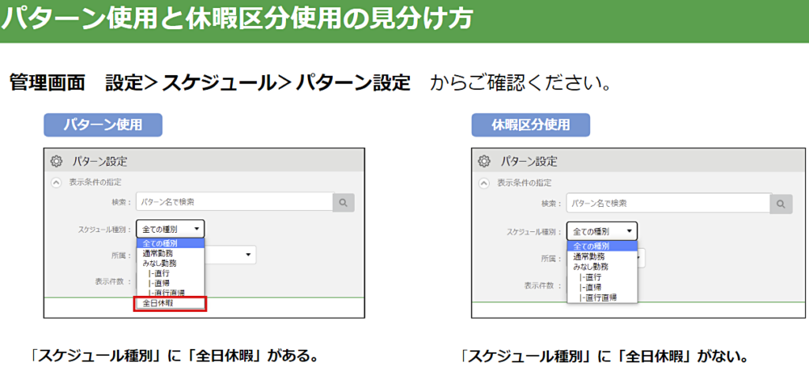
Task: Open the left スケジュール種別 dropdown
Action: point(170,230)
